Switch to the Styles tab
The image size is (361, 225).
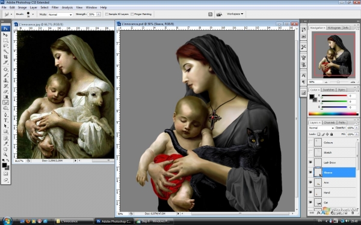(x=341, y=90)
